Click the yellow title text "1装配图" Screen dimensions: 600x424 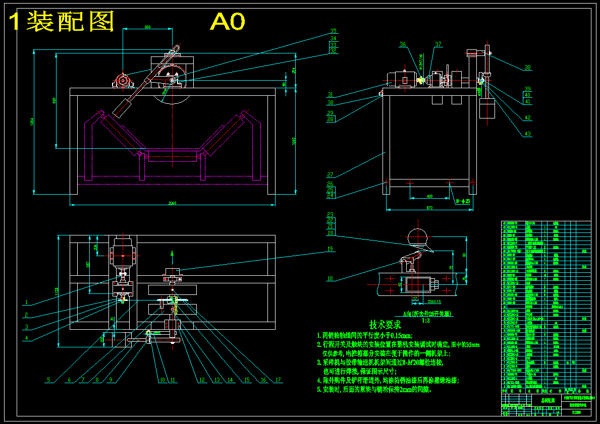(x=62, y=21)
